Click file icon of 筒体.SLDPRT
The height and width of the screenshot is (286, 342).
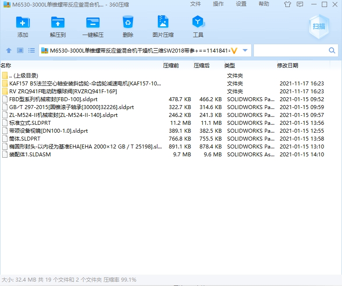[5, 138]
